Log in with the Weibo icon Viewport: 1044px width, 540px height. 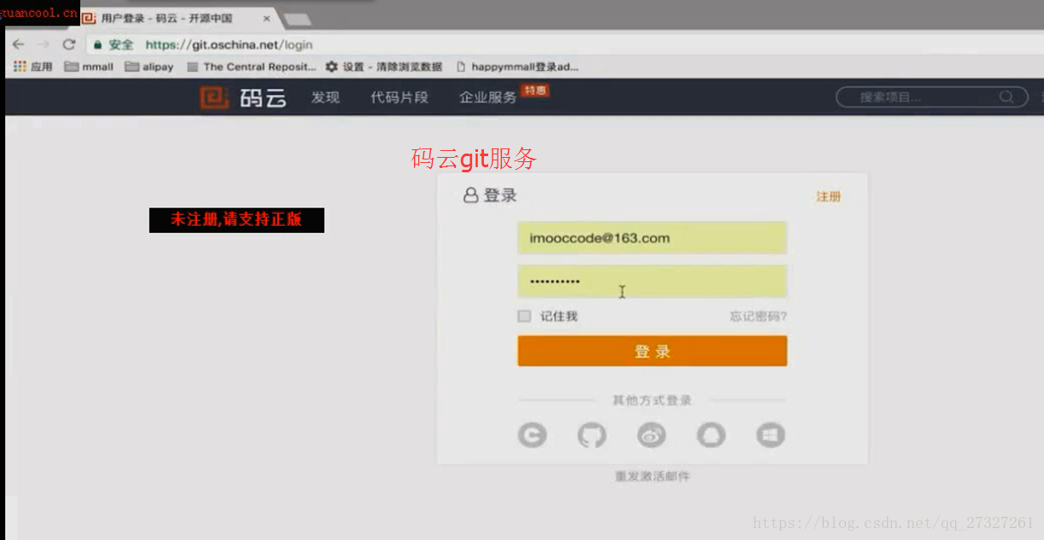pos(651,435)
